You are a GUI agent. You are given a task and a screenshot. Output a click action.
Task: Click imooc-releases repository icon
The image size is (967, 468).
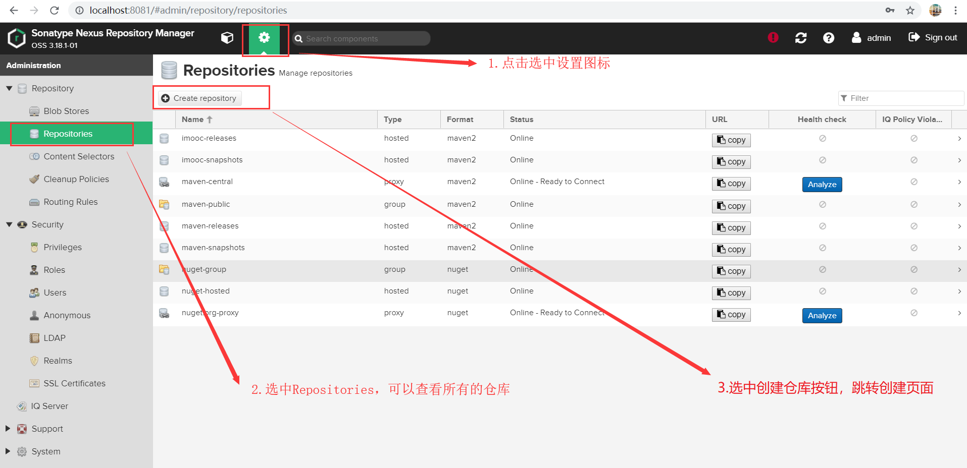click(164, 138)
